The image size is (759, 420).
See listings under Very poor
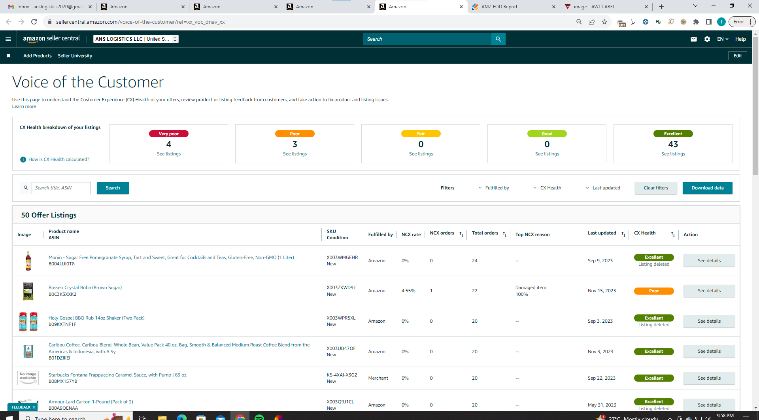169,154
